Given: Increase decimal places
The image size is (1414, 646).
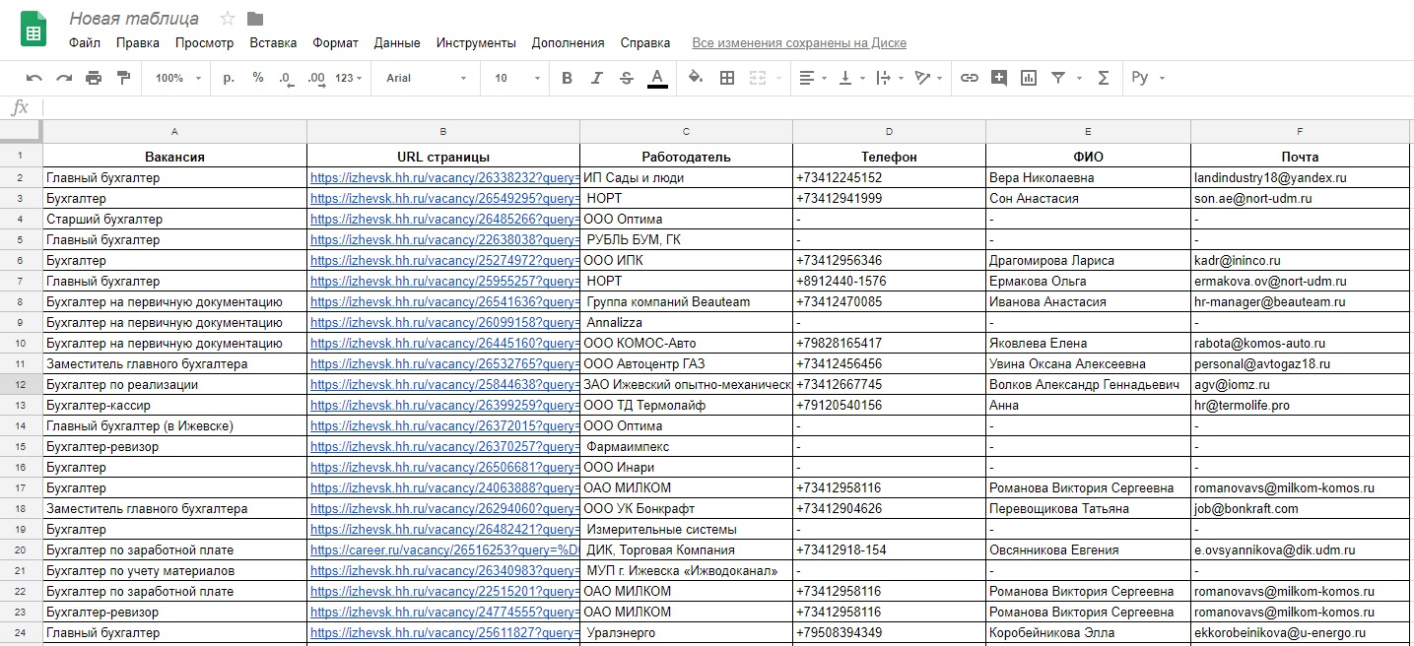Looking at the screenshot, I should (x=316, y=78).
